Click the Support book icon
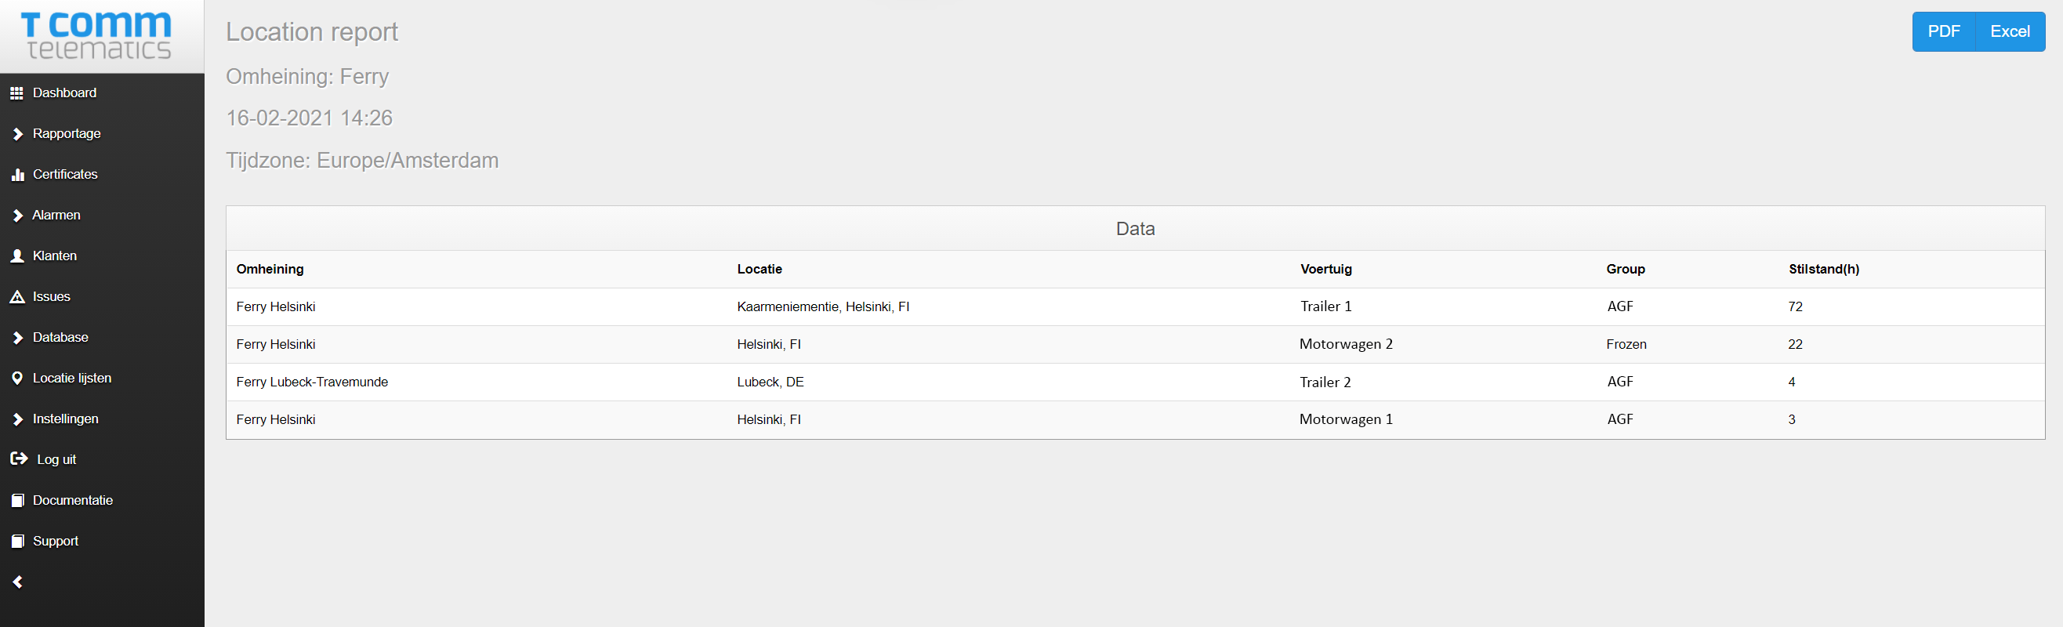Viewport: 2063px width, 627px height. pyautogui.click(x=16, y=542)
